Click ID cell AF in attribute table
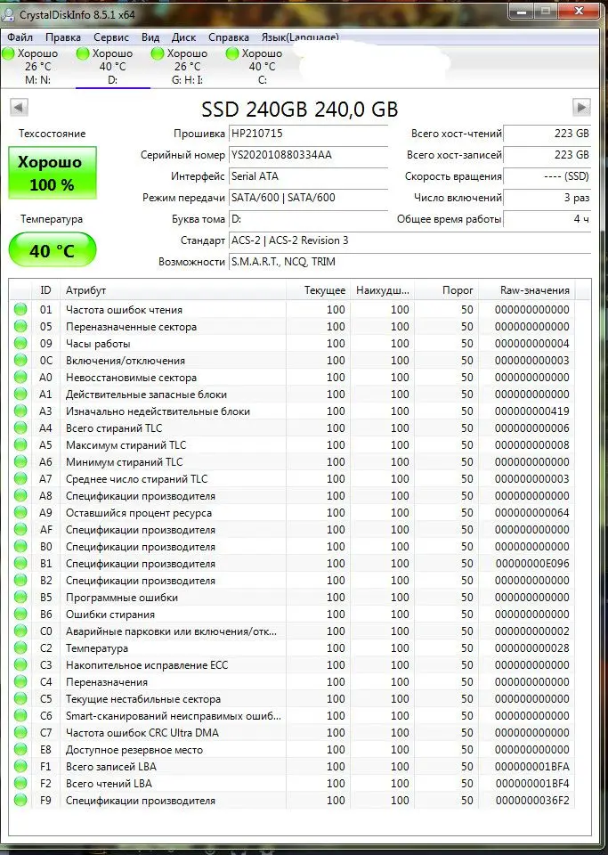 pos(45,529)
